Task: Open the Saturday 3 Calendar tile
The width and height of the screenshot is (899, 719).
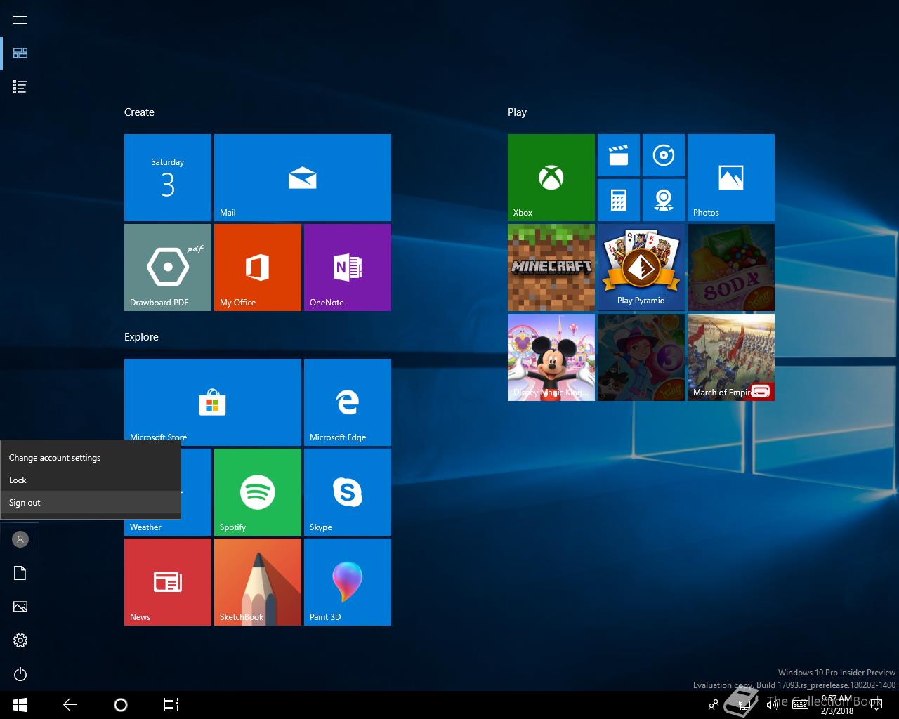Action: click(x=167, y=178)
